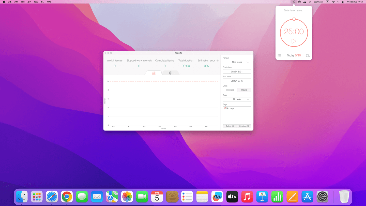Set units to Hours
Image resolution: width=366 pixels, height=206 pixels.
[x=244, y=90]
